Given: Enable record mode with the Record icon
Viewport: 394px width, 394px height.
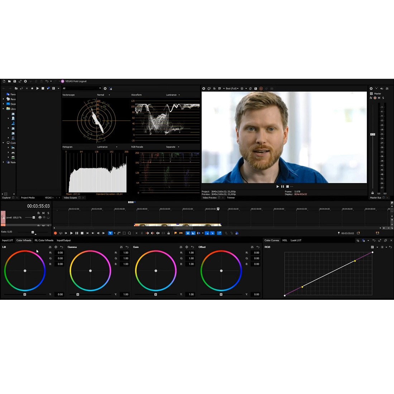Looking at the screenshot, I should tap(56, 233).
